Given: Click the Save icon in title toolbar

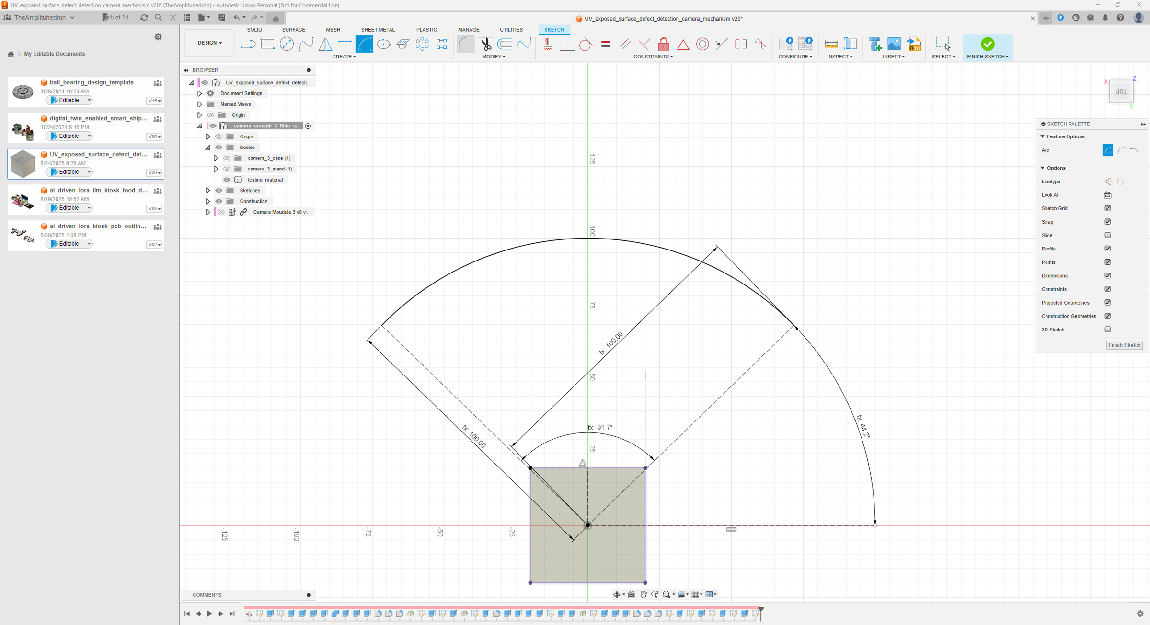Looking at the screenshot, I should 222,17.
